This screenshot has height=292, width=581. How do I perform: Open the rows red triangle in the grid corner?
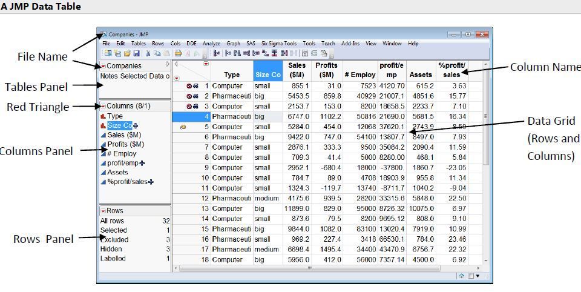(x=177, y=78)
